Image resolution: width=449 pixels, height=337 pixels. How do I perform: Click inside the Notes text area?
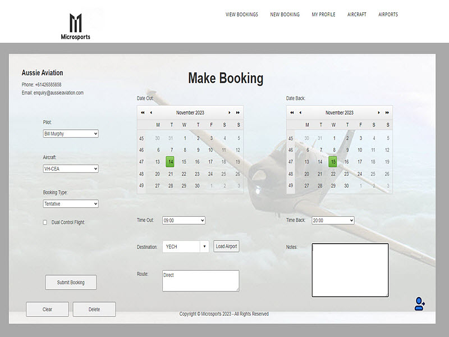349,270
